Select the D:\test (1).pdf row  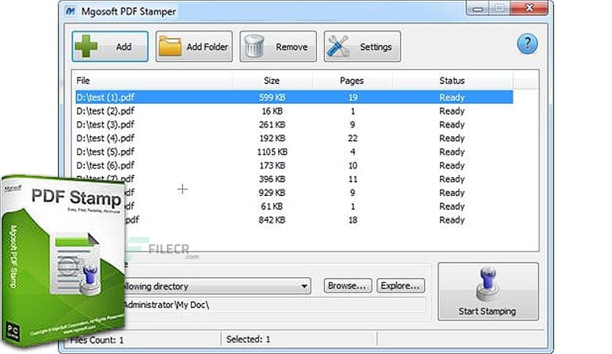[294, 97]
